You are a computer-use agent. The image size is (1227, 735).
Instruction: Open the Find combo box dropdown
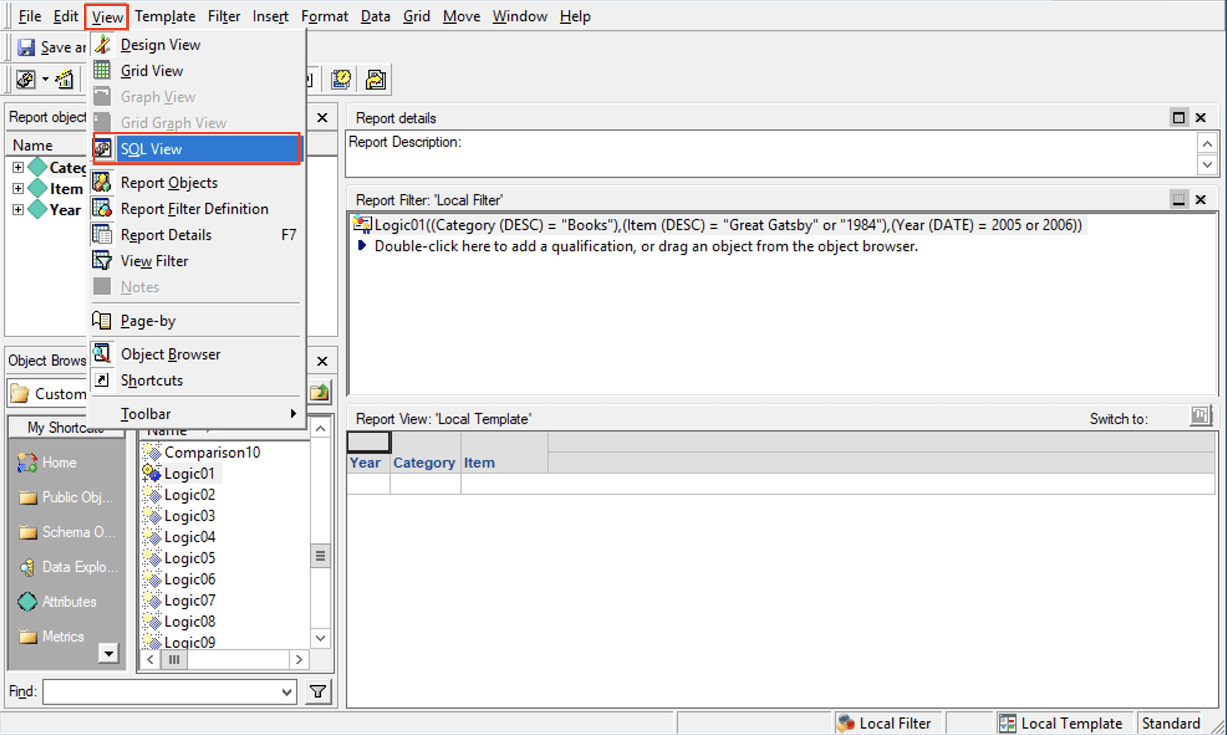[x=286, y=691]
